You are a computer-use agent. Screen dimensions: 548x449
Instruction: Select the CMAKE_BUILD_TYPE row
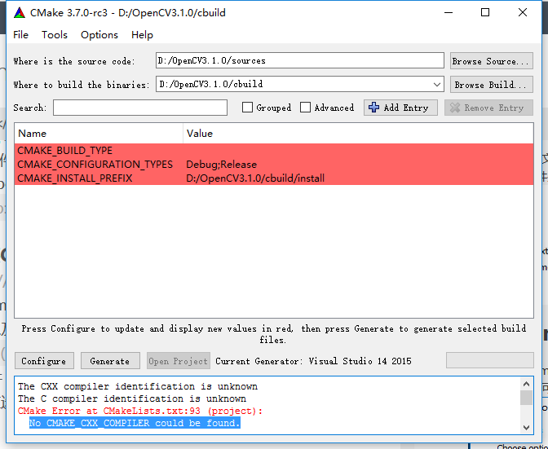coord(274,151)
